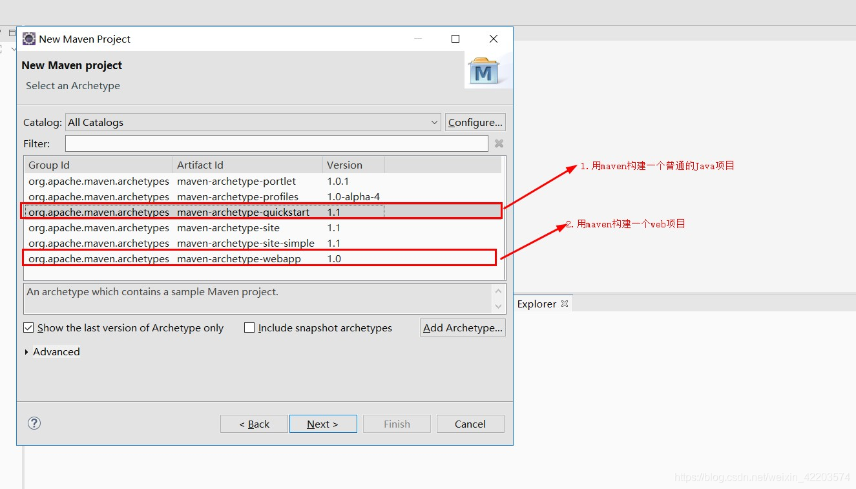Viewport: 856px width, 489px height.
Task: Select the maven-archetype-portlet row
Action: (x=262, y=182)
